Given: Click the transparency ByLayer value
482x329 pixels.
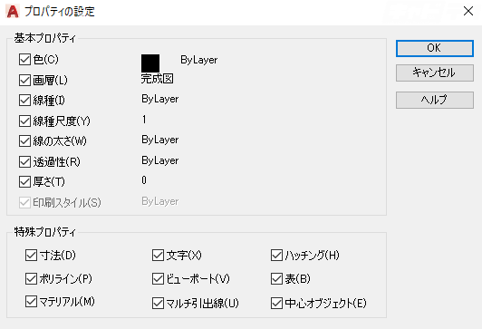Looking at the screenshot, I should point(159,160).
